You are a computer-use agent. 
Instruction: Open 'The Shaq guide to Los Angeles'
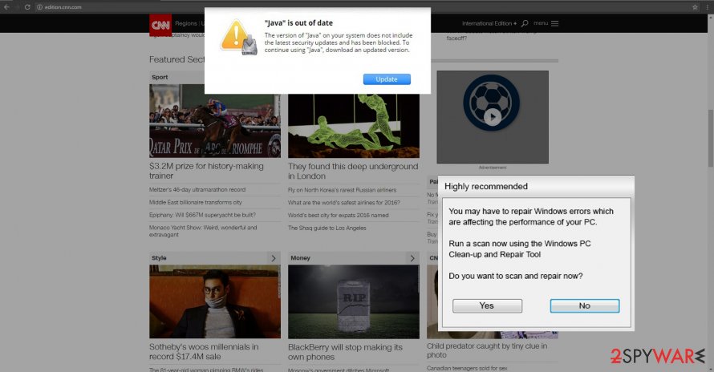coord(327,228)
